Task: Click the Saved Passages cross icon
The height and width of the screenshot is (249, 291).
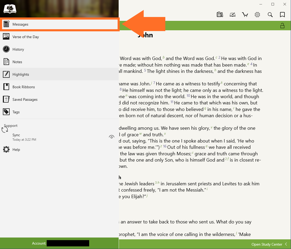Action: 6,99
